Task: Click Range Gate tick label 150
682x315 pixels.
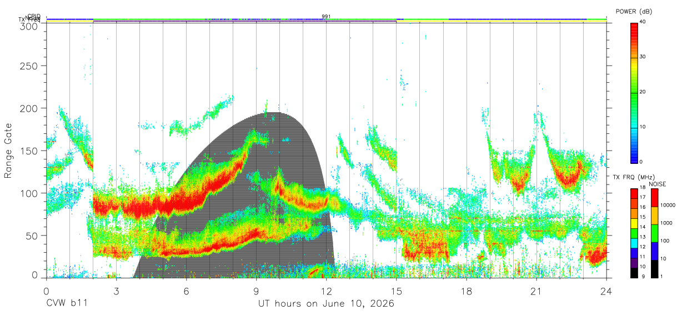Action: (x=29, y=151)
